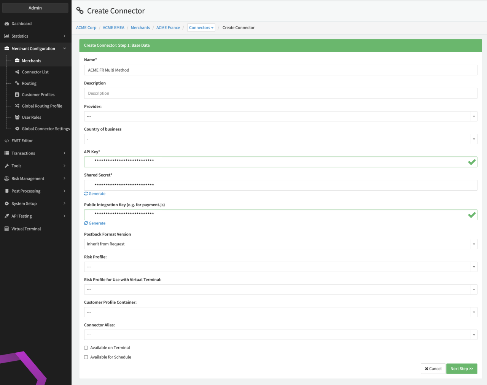
Task: Click the Cancel button
Action: pos(433,369)
